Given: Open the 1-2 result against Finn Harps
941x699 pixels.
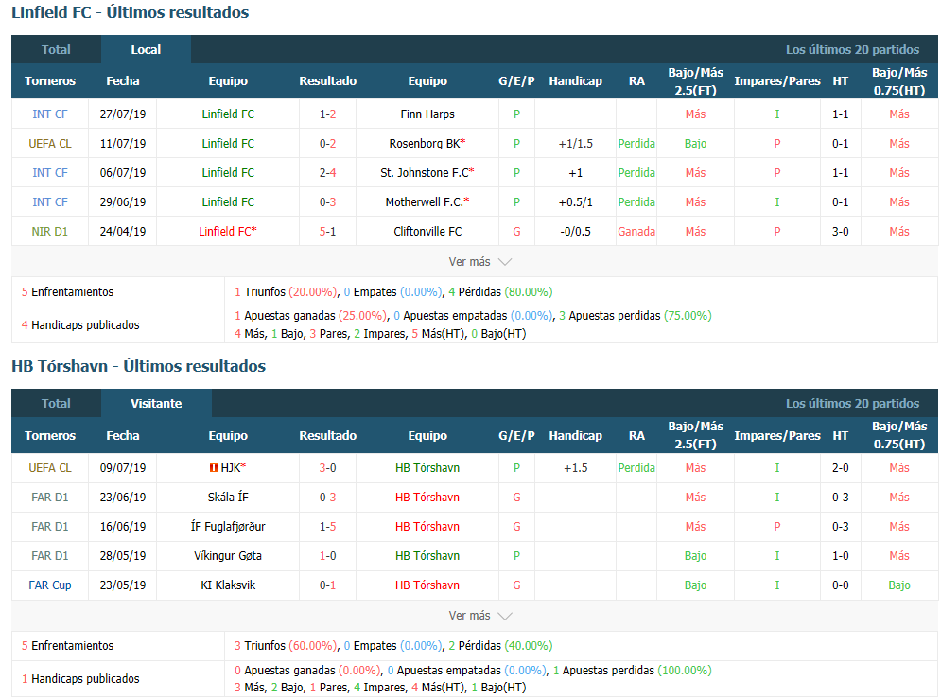Looking at the screenshot, I should [327, 114].
